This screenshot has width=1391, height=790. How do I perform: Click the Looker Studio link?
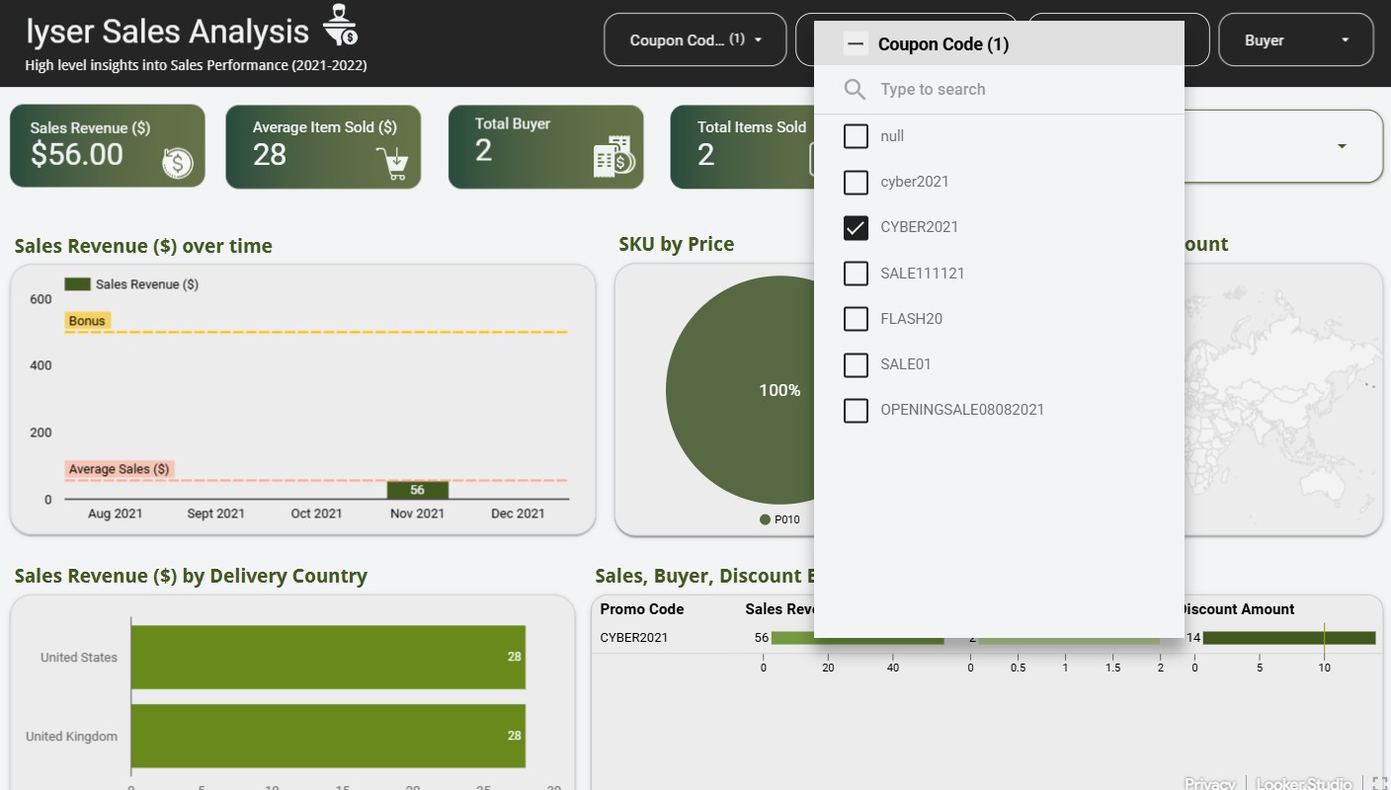(1303, 783)
